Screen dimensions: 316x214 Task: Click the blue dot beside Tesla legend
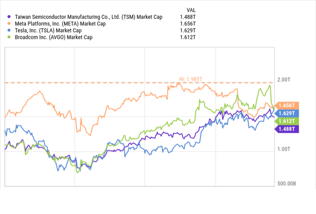(9, 30)
